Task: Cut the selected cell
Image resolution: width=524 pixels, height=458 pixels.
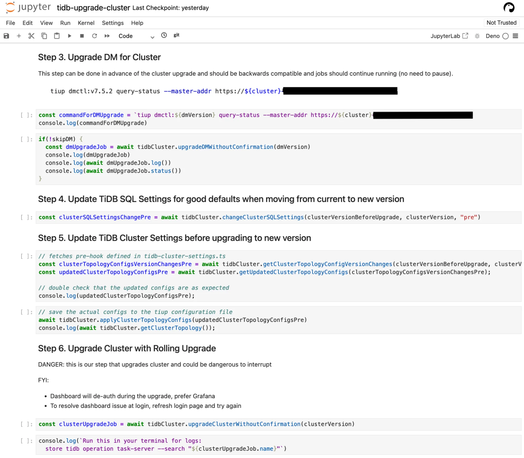Action: 31,36
